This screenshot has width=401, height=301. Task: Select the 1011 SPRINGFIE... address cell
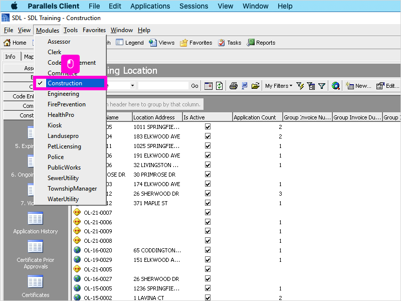pyautogui.click(x=156, y=127)
